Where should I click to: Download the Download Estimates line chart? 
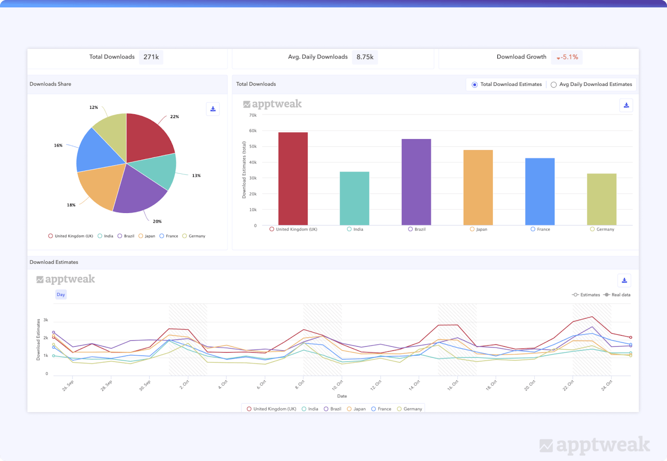pyautogui.click(x=624, y=280)
